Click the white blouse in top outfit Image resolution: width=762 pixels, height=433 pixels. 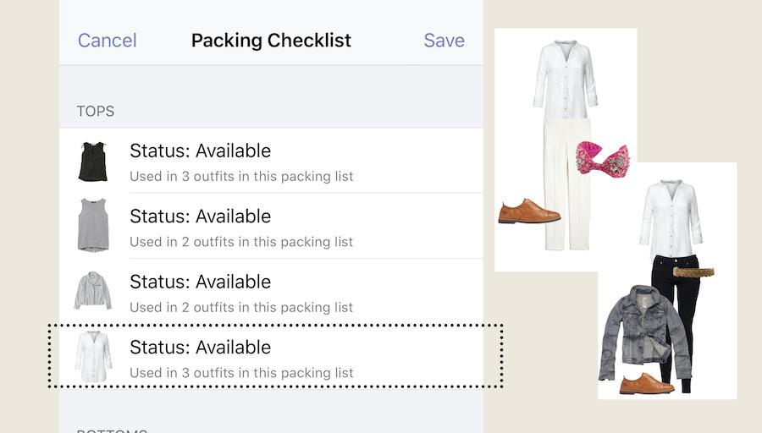(x=566, y=79)
